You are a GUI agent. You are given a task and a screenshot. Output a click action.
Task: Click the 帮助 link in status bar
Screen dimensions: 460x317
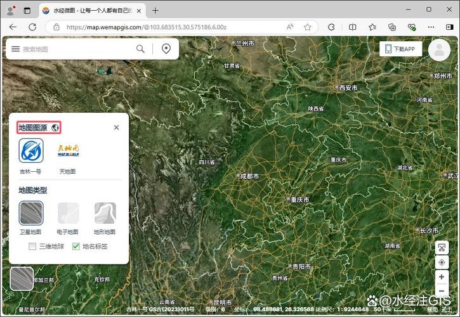coord(432,309)
